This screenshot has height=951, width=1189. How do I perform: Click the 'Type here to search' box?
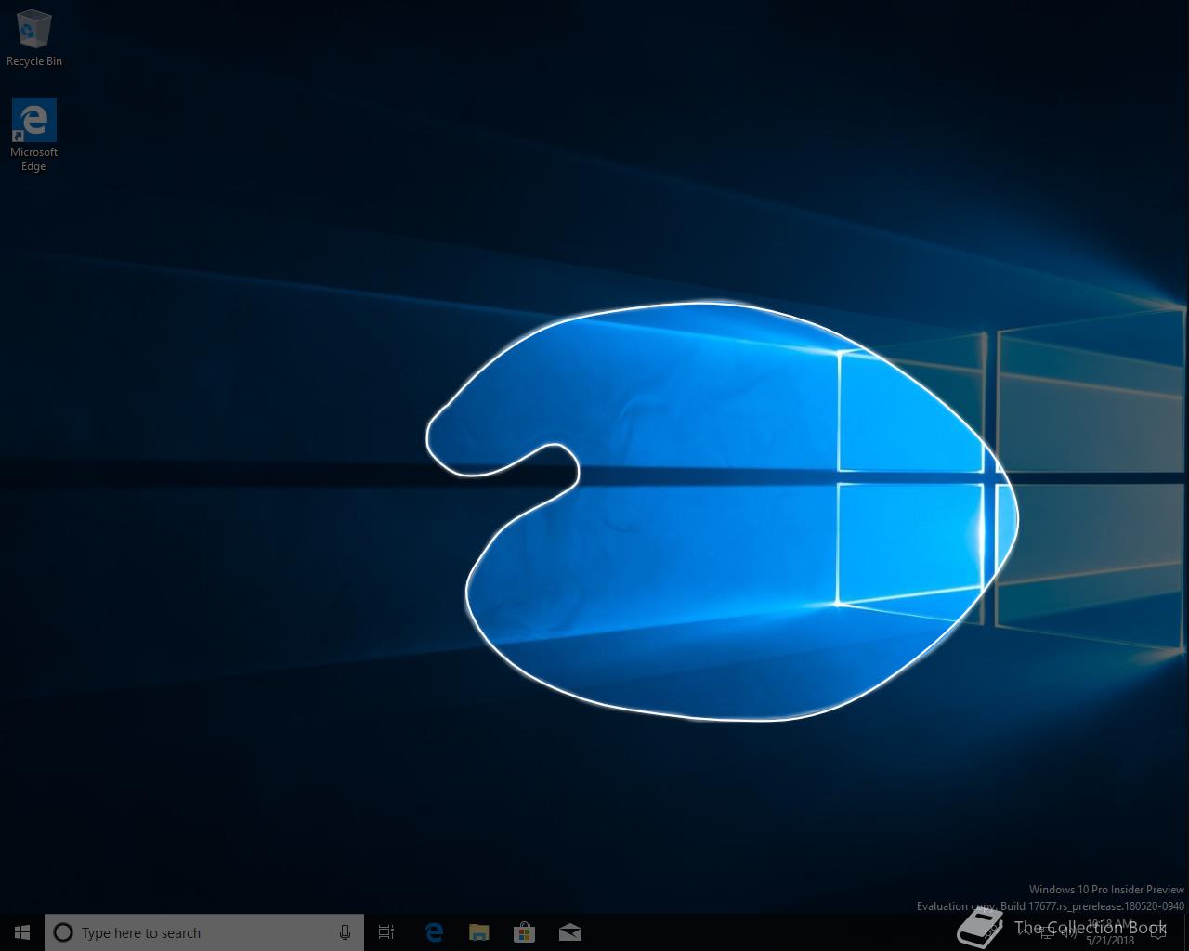click(204, 932)
